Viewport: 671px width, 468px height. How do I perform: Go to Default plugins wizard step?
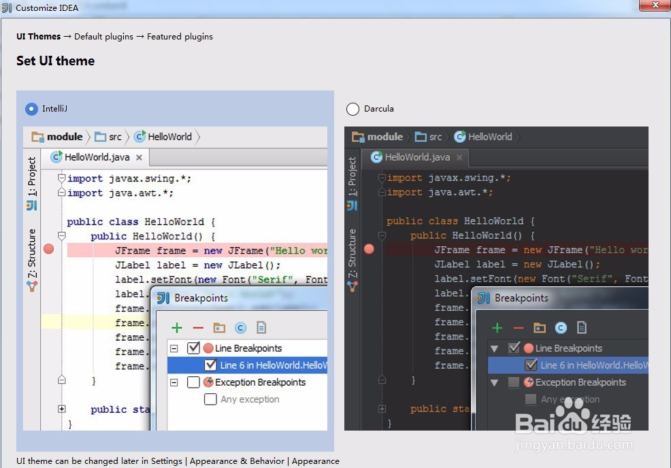pos(103,37)
